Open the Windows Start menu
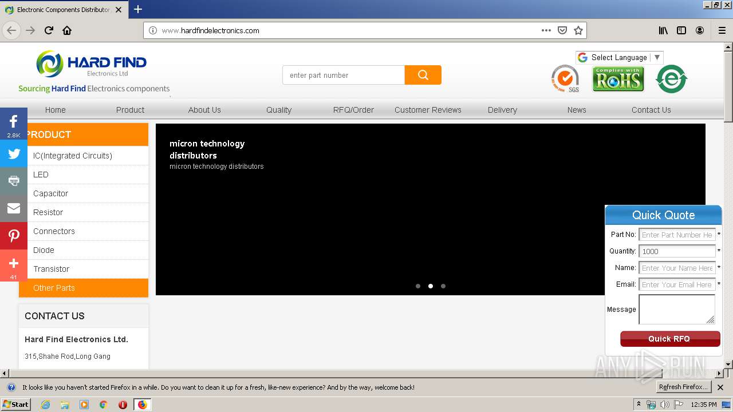 pyautogui.click(x=15, y=405)
